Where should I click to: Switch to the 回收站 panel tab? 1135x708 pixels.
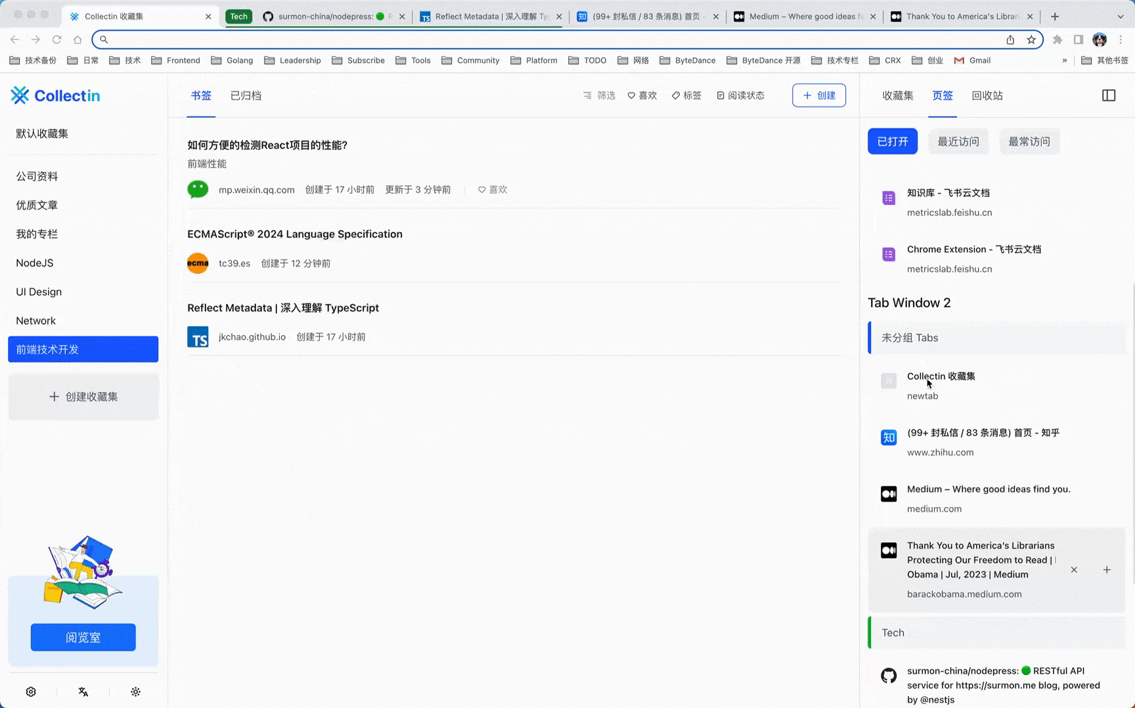point(987,95)
